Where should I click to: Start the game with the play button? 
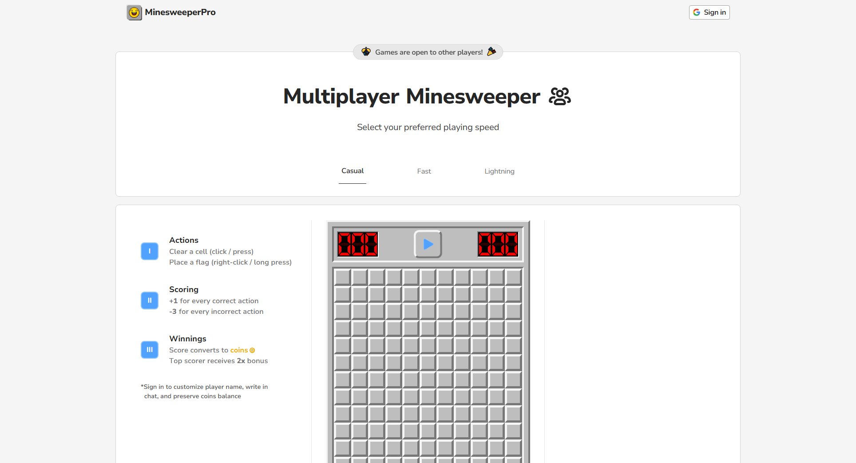(x=428, y=244)
